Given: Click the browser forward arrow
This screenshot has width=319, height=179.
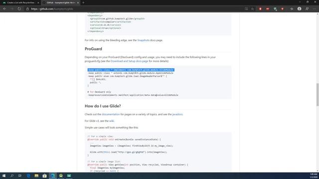Looking at the screenshot, I should [x=12, y=9].
